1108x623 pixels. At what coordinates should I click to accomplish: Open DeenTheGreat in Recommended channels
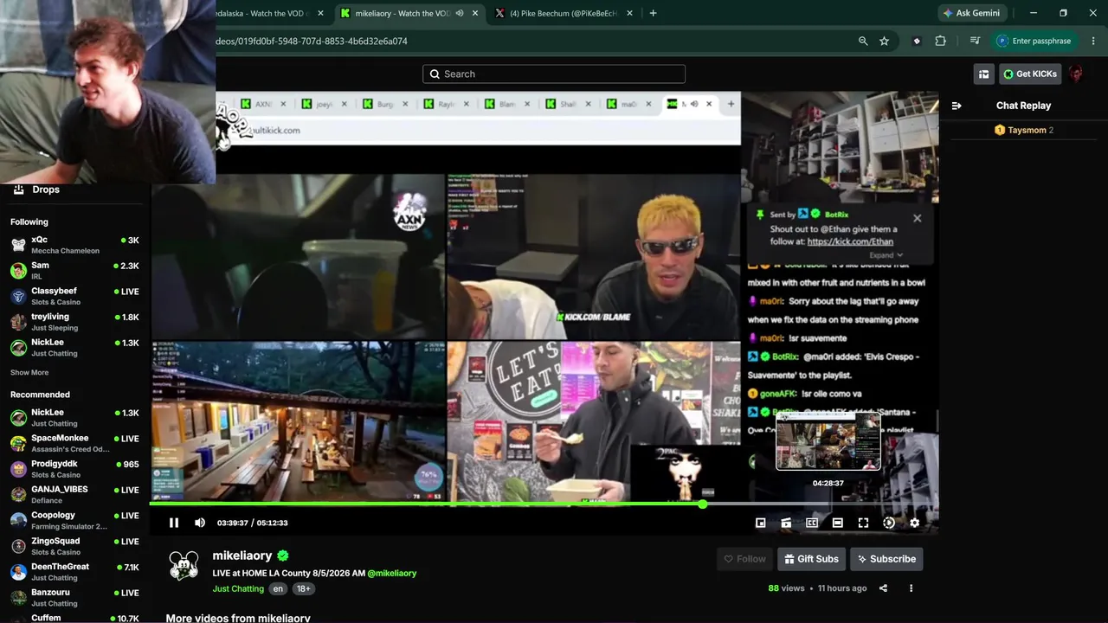pyautogui.click(x=74, y=572)
